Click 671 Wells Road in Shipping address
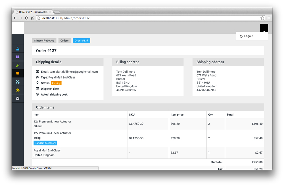The image size is (284, 186). (206, 75)
